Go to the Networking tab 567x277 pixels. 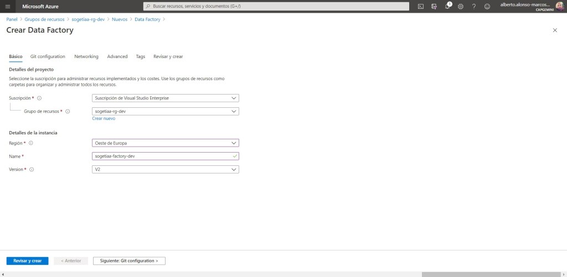pos(86,56)
